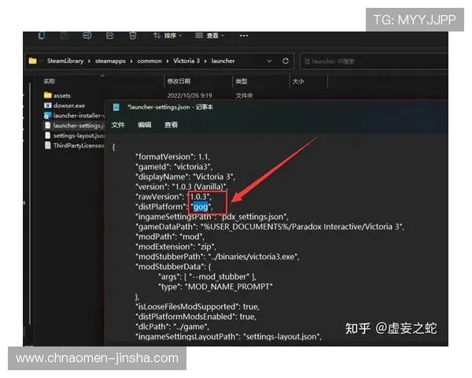Click the rename icon in Explorer toolbar
Image resolution: width=472 pixels, height=378 pixels.
click(x=87, y=36)
